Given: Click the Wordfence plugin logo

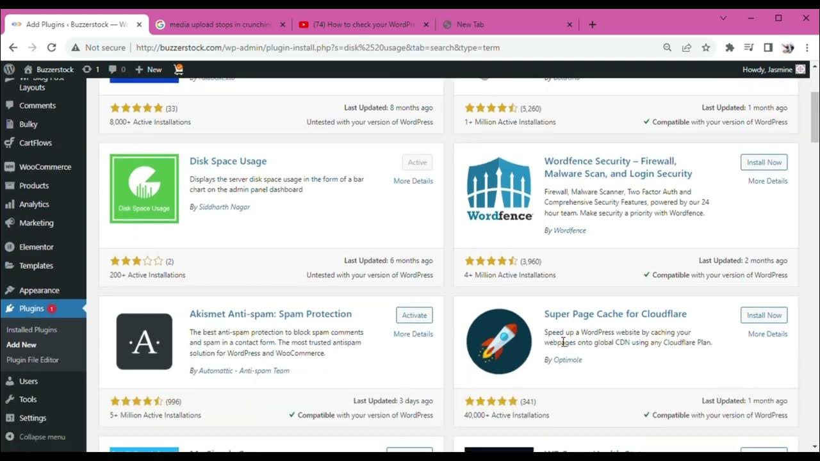Looking at the screenshot, I should [x=499, y=188].
